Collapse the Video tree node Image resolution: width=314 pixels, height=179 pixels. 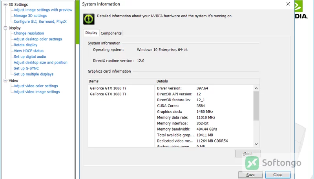coord(5,80)
